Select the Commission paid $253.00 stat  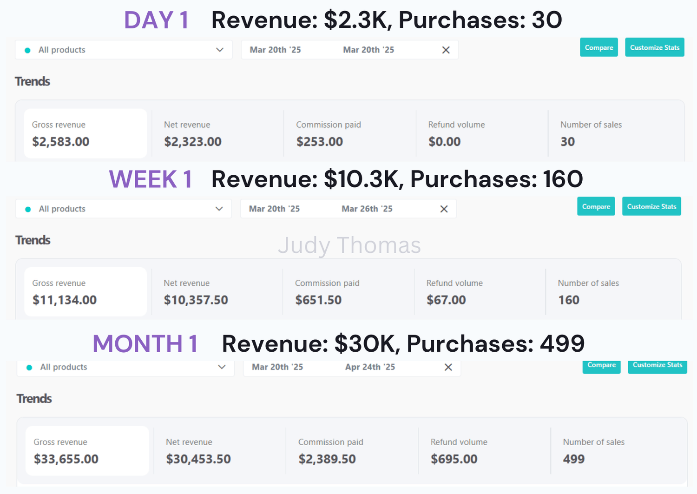tap(349, 133)
